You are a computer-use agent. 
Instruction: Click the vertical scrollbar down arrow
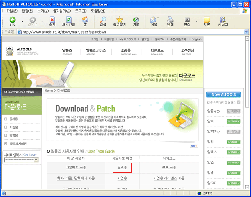coord(247,187)
